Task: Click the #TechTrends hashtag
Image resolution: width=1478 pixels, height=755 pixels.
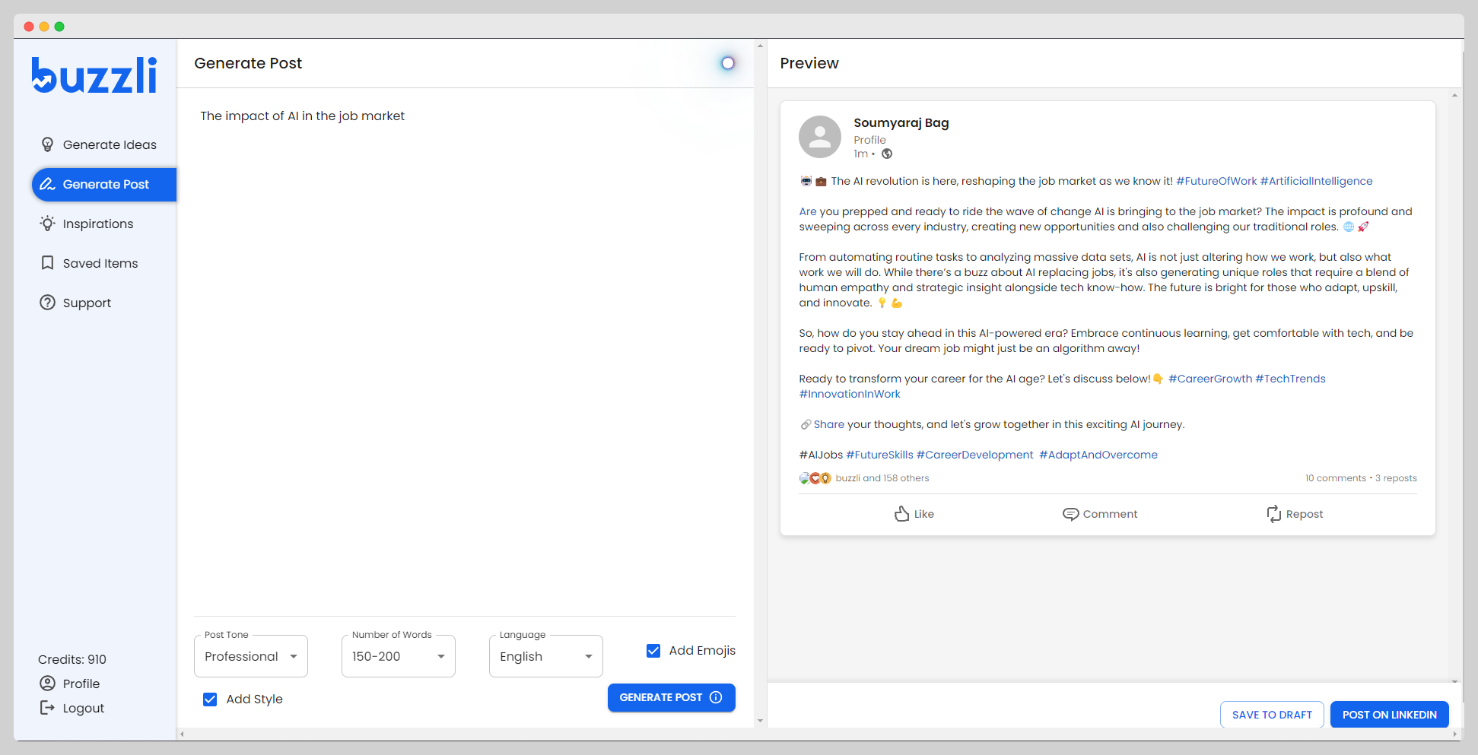Action: point(1290,379)
